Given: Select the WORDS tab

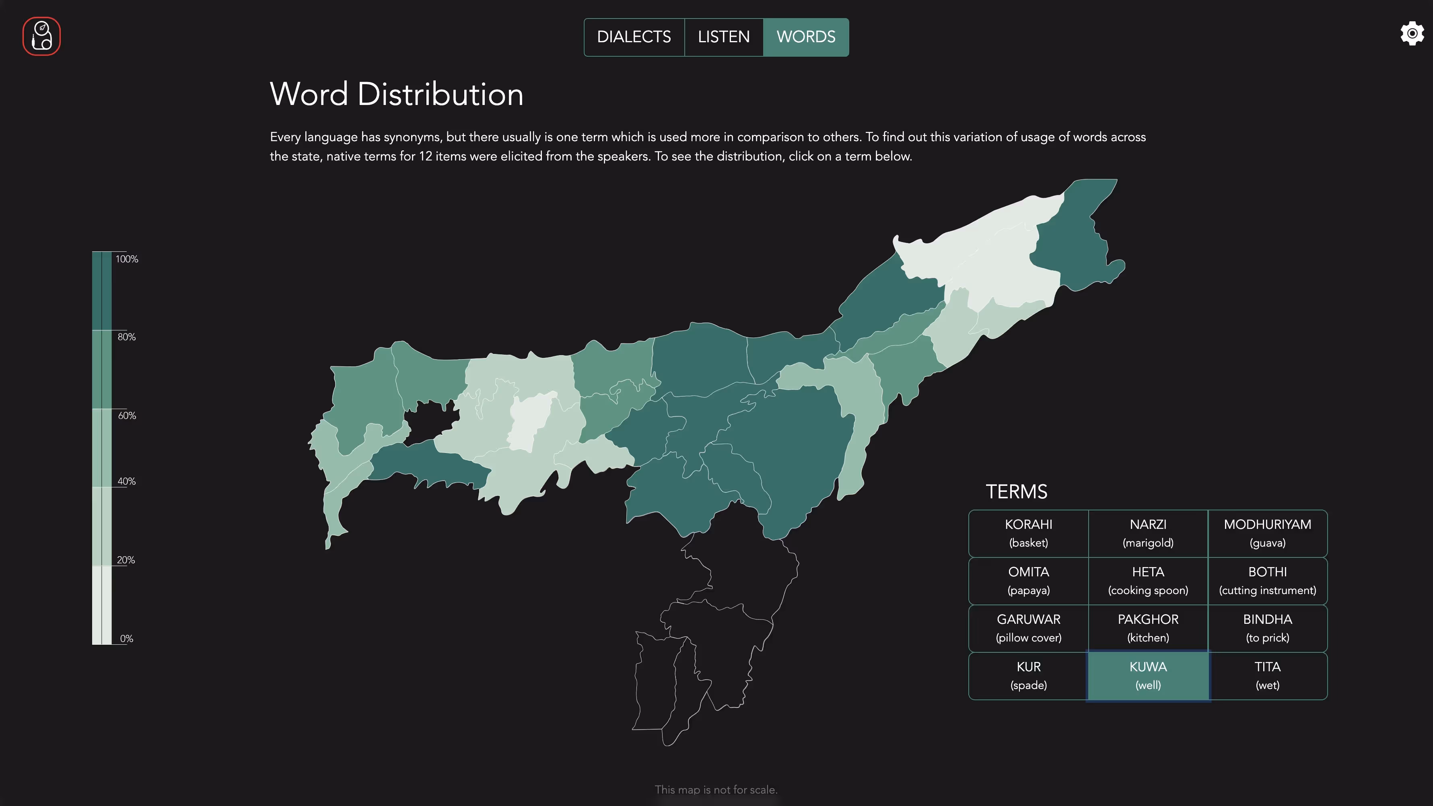Looking at the screenshot, I should (x=805, y=37).
